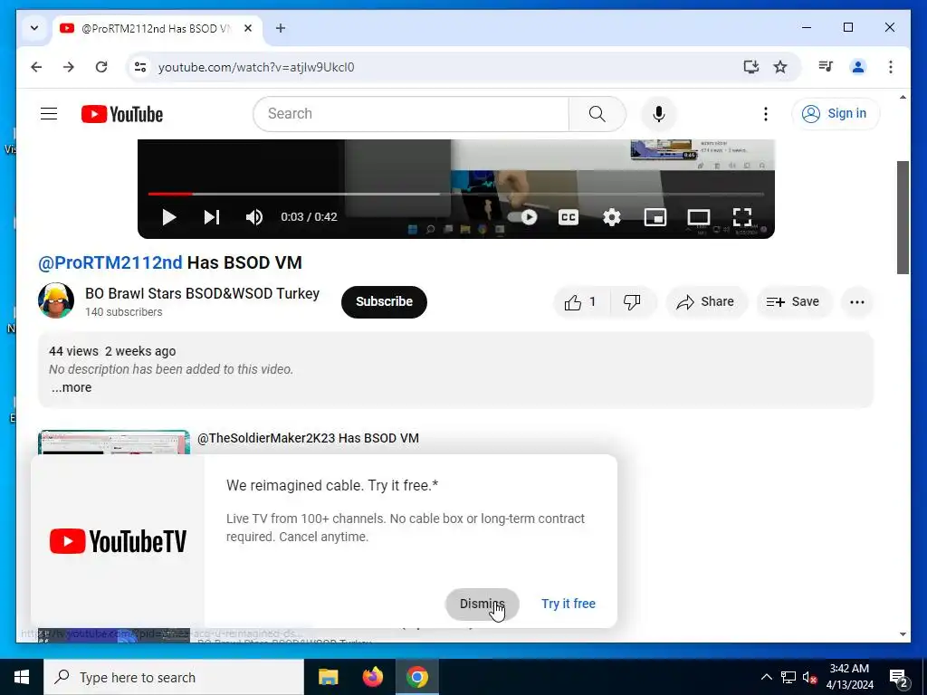The image size is (927, 695).
Task: Open BO Brawl Stars channel avatar
Action: (56, 300)
